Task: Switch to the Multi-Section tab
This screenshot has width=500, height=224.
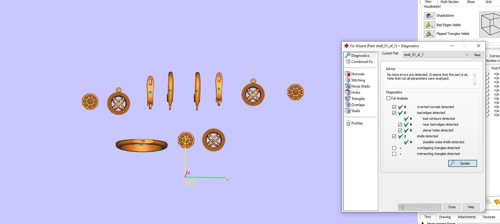Action: 449,2
